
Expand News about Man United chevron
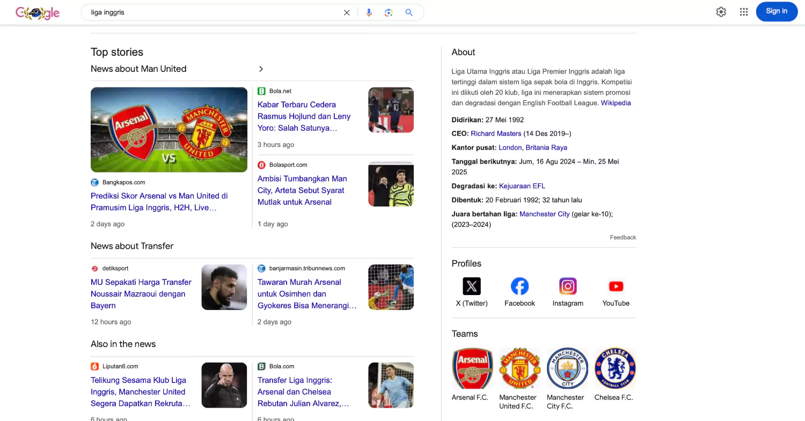pyautogui.click(x=261, y=69)
